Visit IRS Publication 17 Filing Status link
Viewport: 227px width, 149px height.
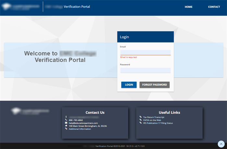point(158,123)
